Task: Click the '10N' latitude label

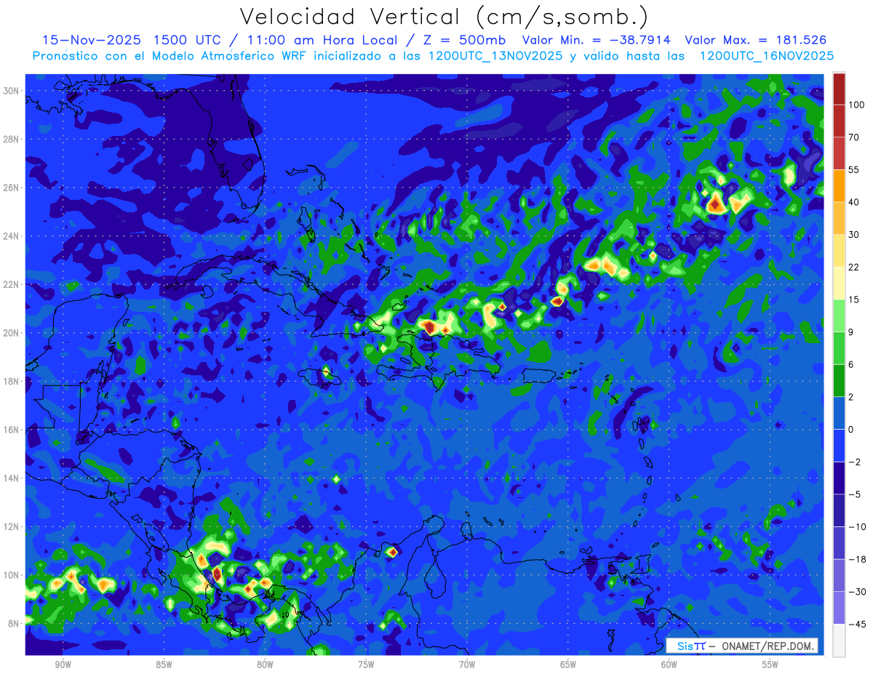Action: coord(12,575)
